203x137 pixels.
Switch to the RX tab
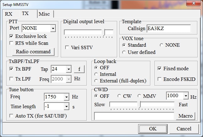(9, 14)
